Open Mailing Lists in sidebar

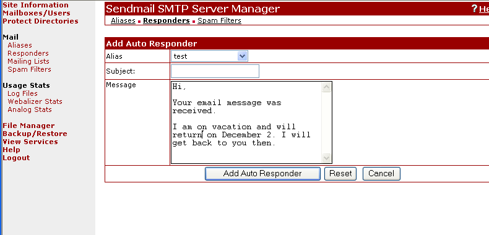coord(28,61)
